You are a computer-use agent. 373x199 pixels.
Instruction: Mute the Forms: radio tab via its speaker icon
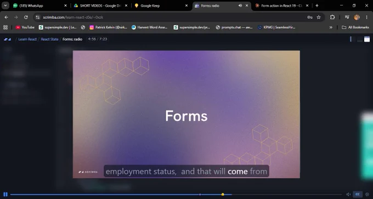click(240, 5)
